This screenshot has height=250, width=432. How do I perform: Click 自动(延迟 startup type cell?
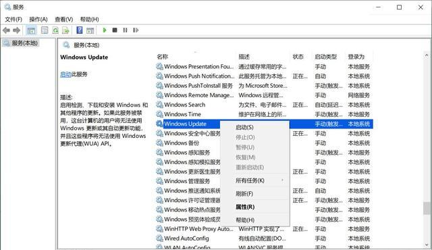(329, 105)
